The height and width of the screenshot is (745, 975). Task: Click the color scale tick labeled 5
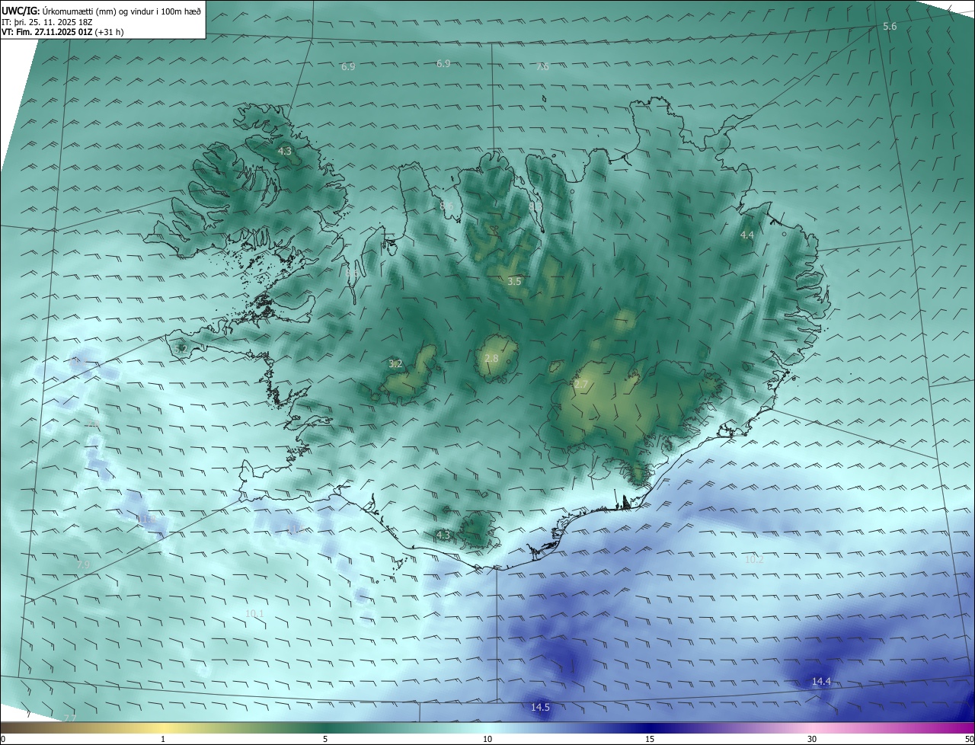[x=325, y=739]
